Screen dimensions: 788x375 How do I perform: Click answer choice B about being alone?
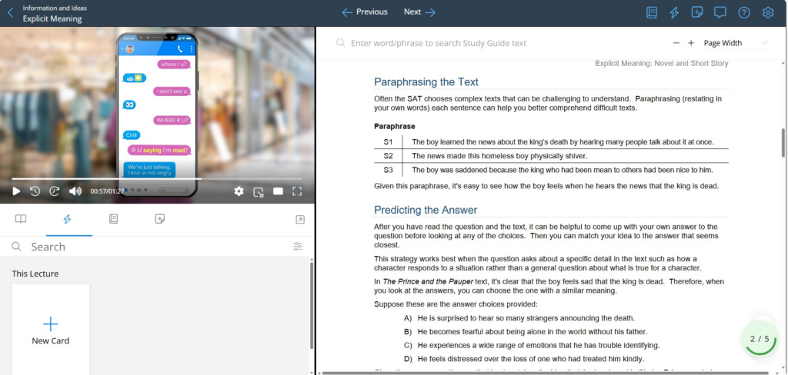(525, 332)
